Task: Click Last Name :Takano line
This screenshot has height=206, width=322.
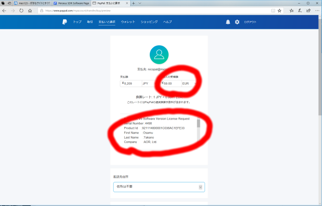Action: [139, 138]
